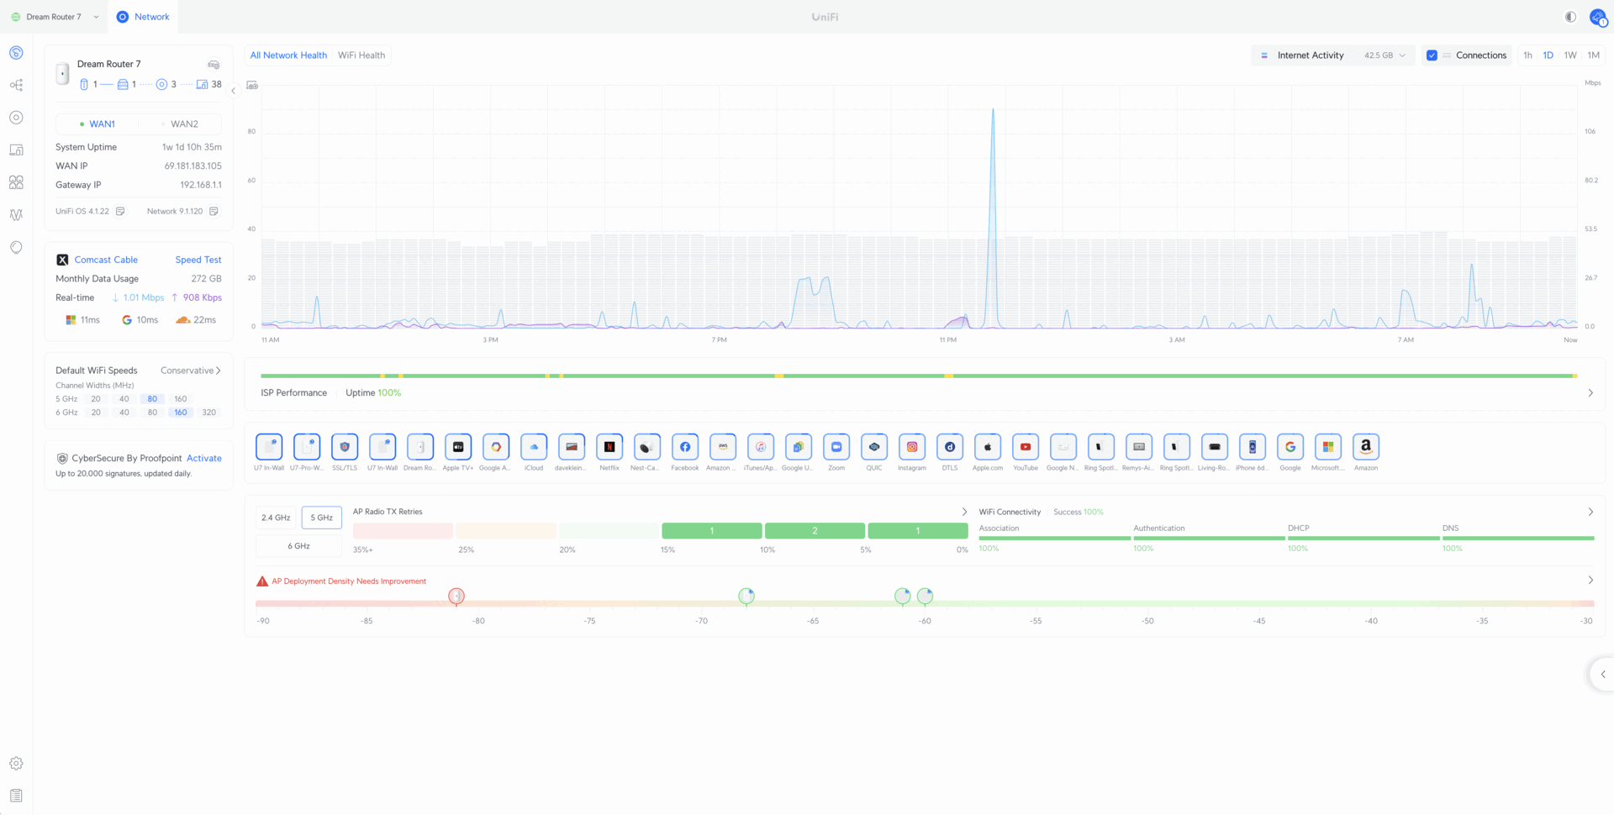Click the U7-Pro-Wall device icon
This screenshot has height=815, width=1614.
[x=307, y=447]
